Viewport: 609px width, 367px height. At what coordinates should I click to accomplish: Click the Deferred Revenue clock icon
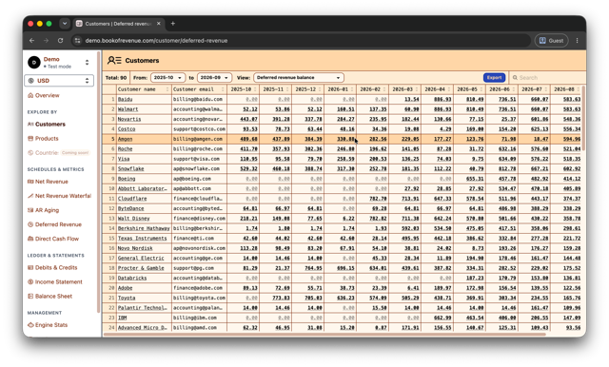pyautogui.click(x=30, y=224)
